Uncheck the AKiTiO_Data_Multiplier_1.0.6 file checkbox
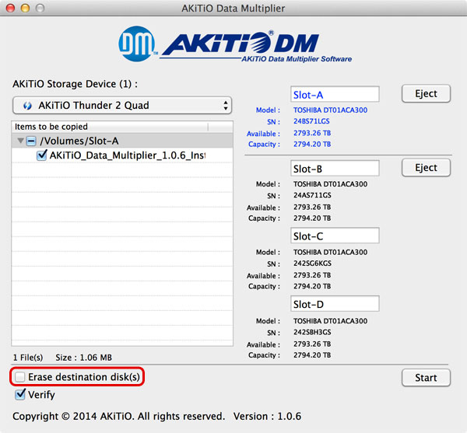 tap(42, 155)
